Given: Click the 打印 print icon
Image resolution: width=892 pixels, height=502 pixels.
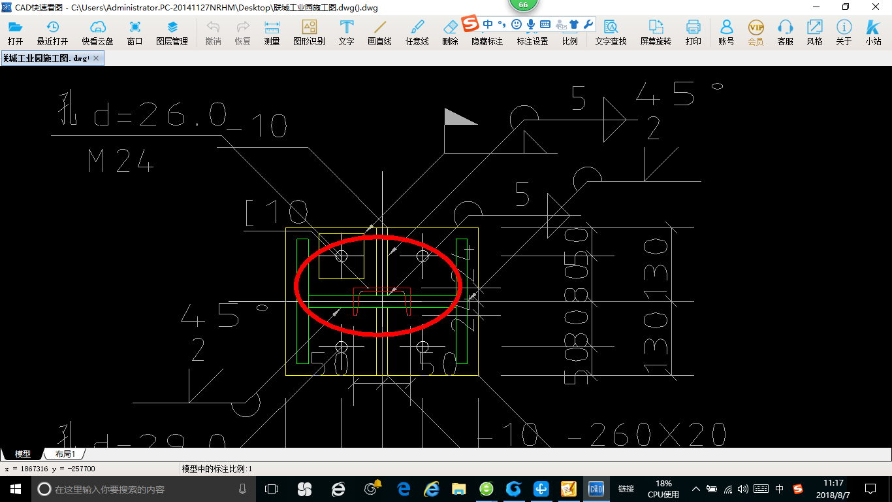Looking at the screenshot, I should [x=693, y=32].
